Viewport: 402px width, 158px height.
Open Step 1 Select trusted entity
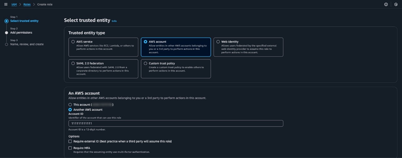(x=24, y=21)
